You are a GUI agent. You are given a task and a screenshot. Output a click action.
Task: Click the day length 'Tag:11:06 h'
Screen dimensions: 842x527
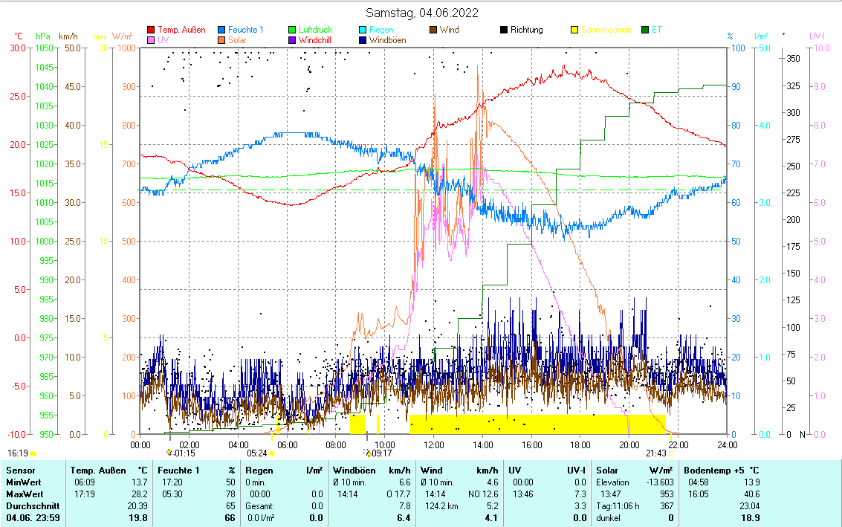point(618,506)
